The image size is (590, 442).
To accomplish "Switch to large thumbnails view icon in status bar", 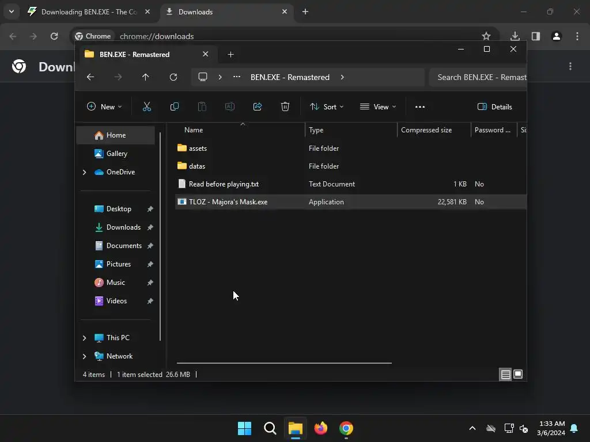I will pos(518,374).
